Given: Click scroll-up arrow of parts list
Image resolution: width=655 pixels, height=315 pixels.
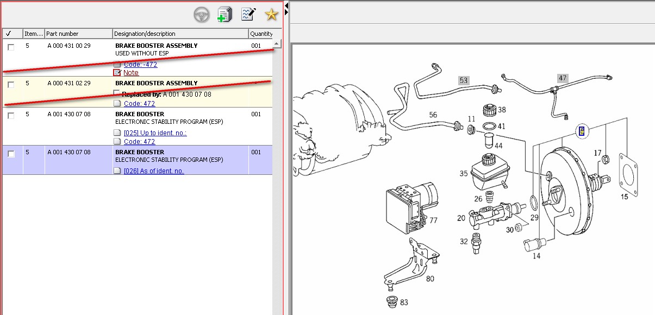Looking at the screenshot, I should (x=277, y=43).
